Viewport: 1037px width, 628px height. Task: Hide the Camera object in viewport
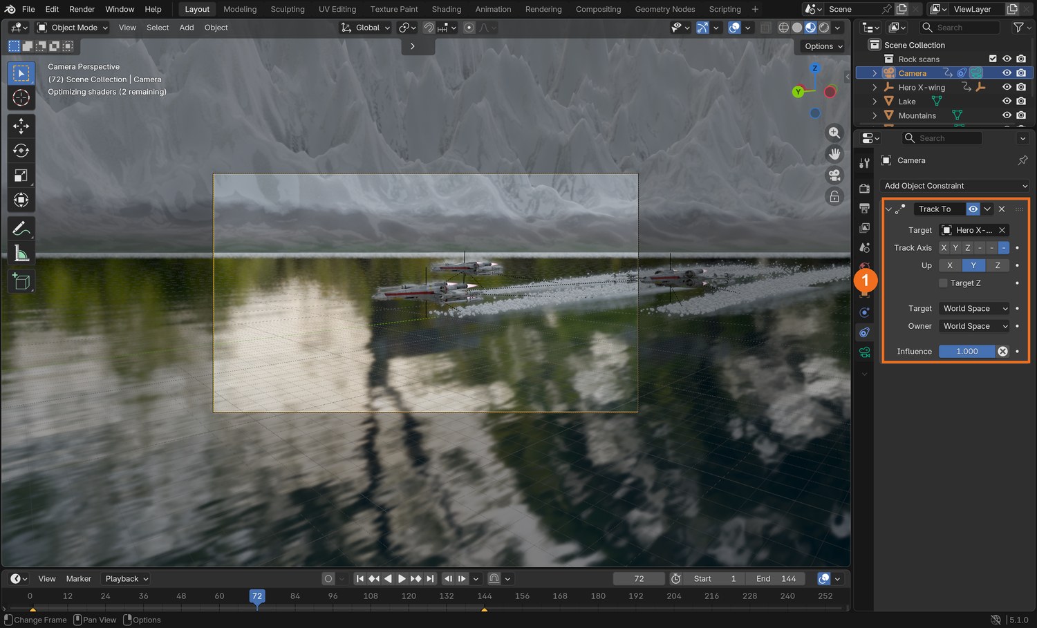(1007, 73)
